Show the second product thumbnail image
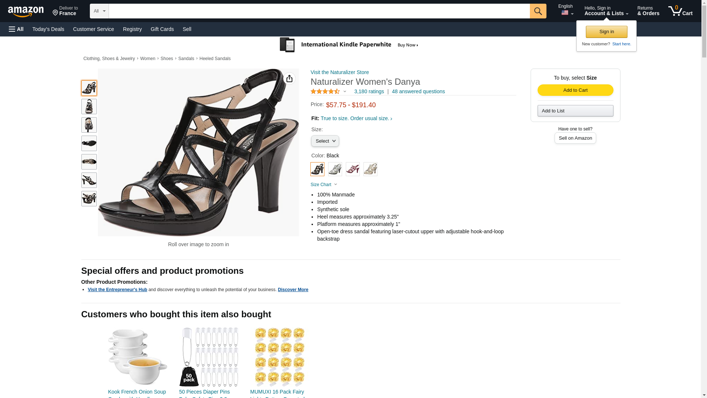The image size is (707, 398). [89, 107]
